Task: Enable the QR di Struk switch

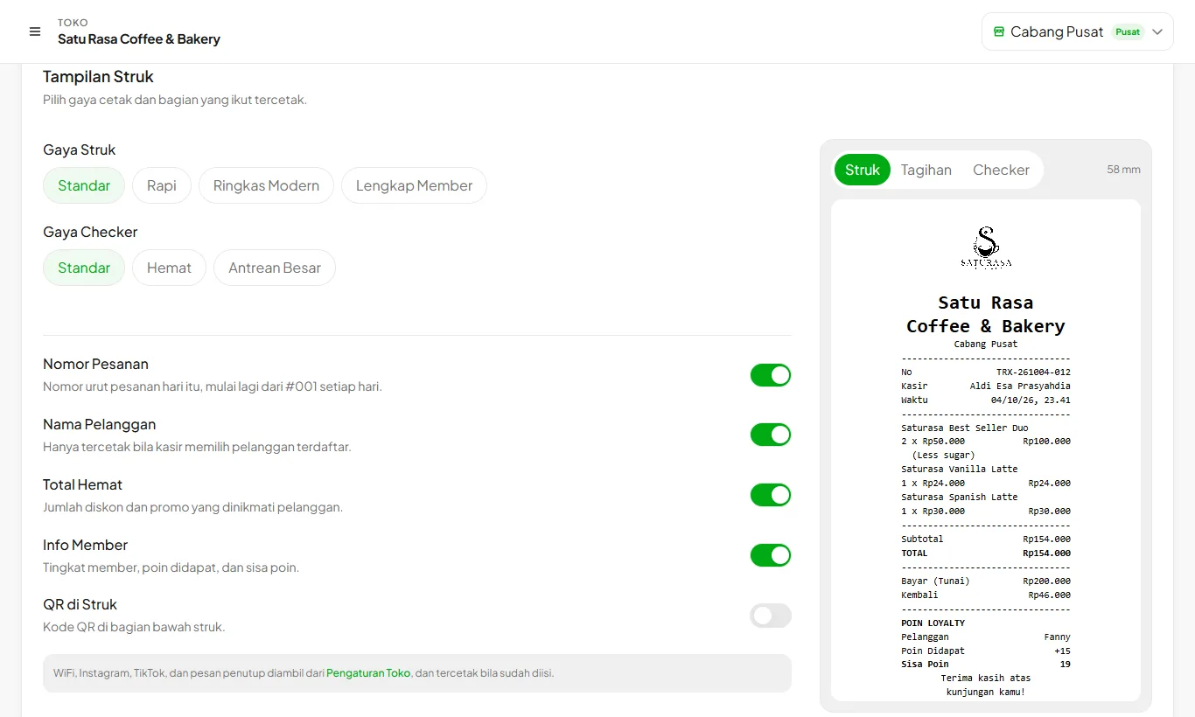Action: click(x=771, y=616)
